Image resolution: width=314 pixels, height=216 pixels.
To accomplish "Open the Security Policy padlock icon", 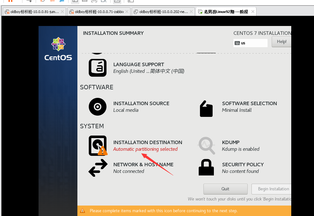I will (206, 167).
